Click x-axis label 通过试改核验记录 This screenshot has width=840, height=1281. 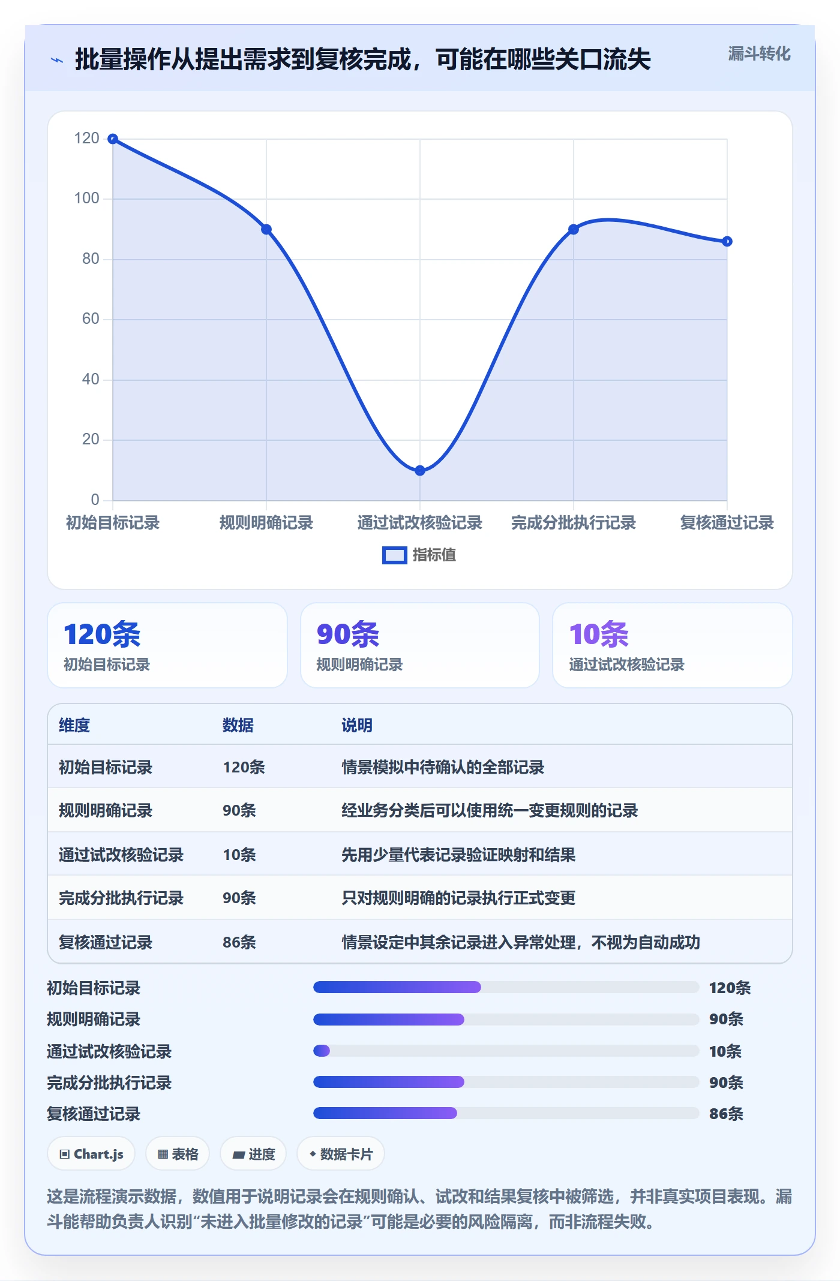[420, 523]
